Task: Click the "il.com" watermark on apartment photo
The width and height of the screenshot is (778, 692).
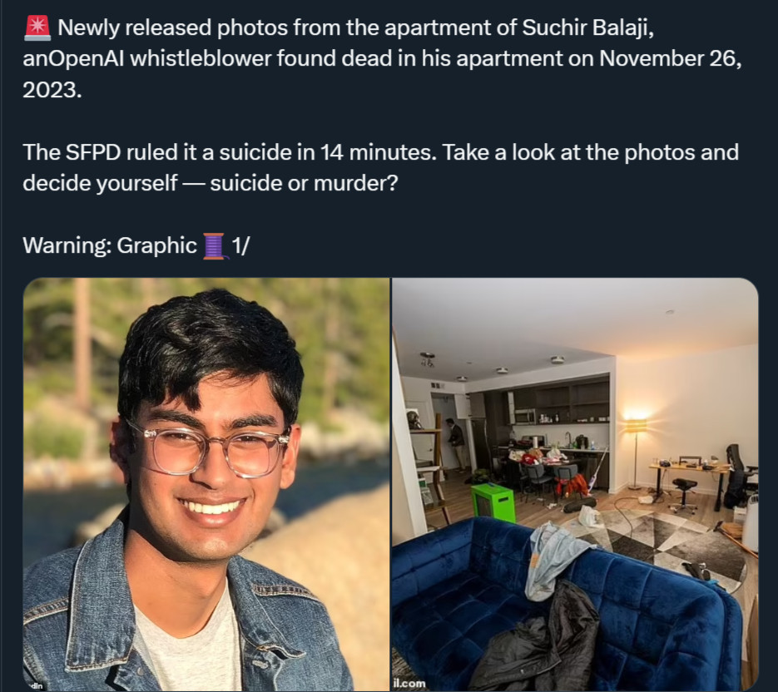Action: coord(409,683)
